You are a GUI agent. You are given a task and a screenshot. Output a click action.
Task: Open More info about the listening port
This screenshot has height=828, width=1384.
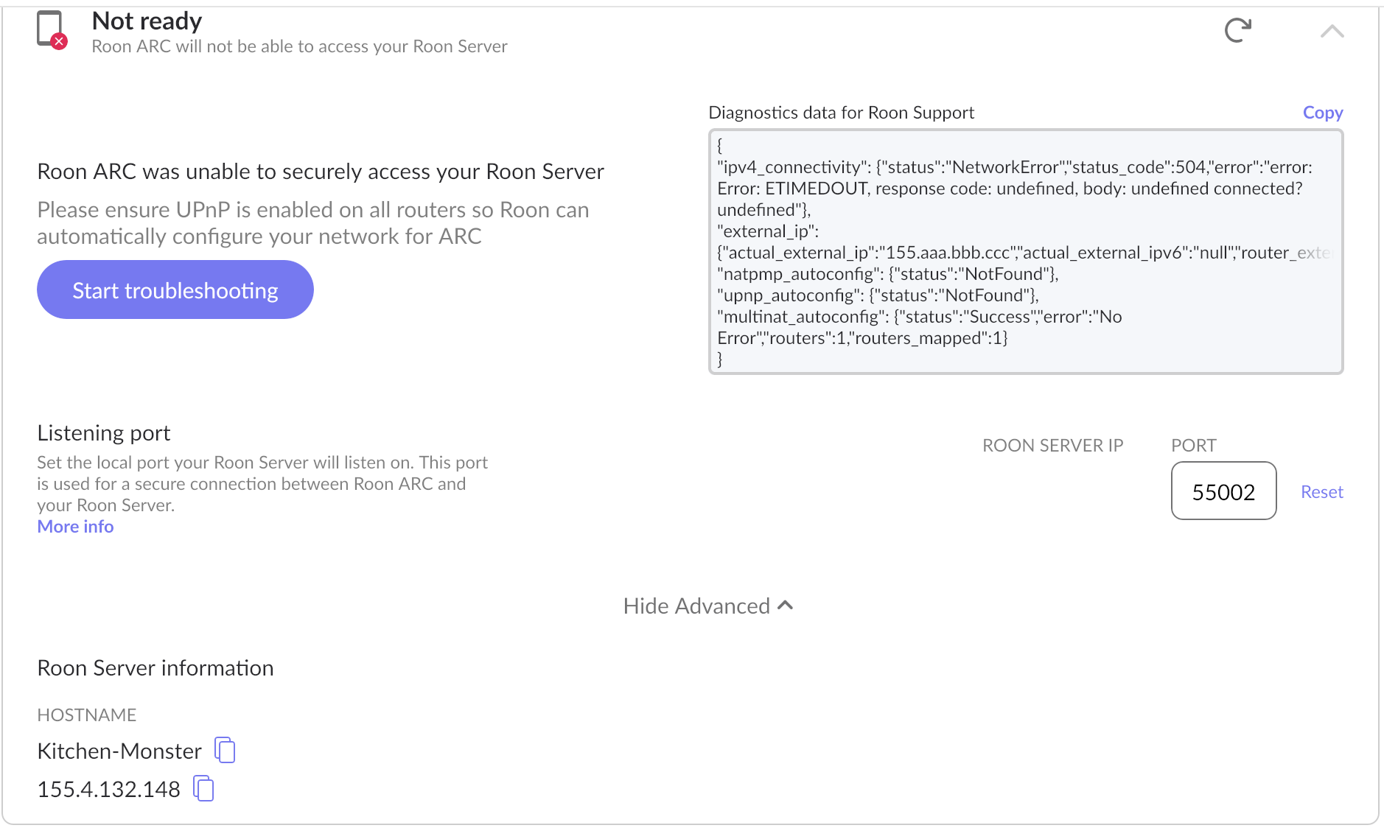point(74,526)
